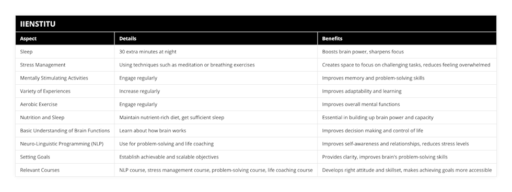The image size is (512, 192).
Task: Select 'Learn about how brain works' cell
Action: coord(216,130)
